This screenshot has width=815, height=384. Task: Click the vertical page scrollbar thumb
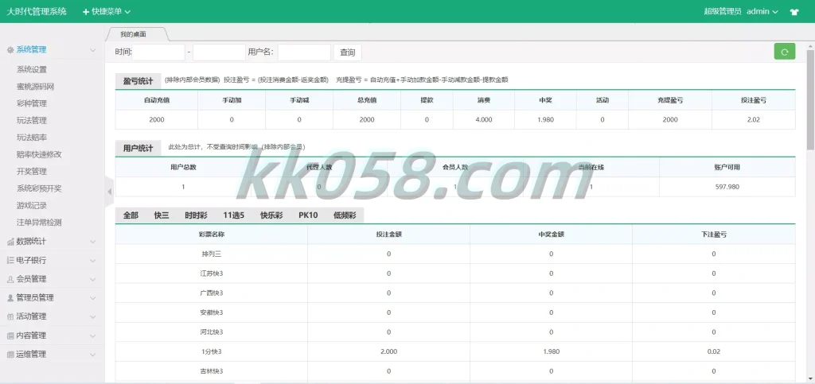810,99
